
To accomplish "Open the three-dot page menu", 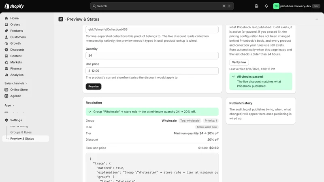I will click(316, 19).
